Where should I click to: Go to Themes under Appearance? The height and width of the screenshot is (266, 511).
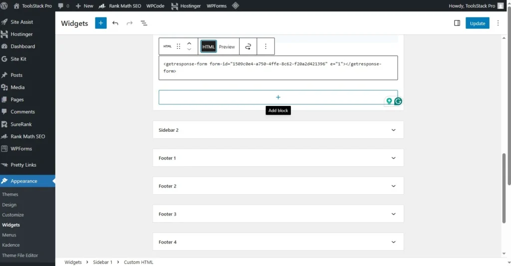(10, 194)
